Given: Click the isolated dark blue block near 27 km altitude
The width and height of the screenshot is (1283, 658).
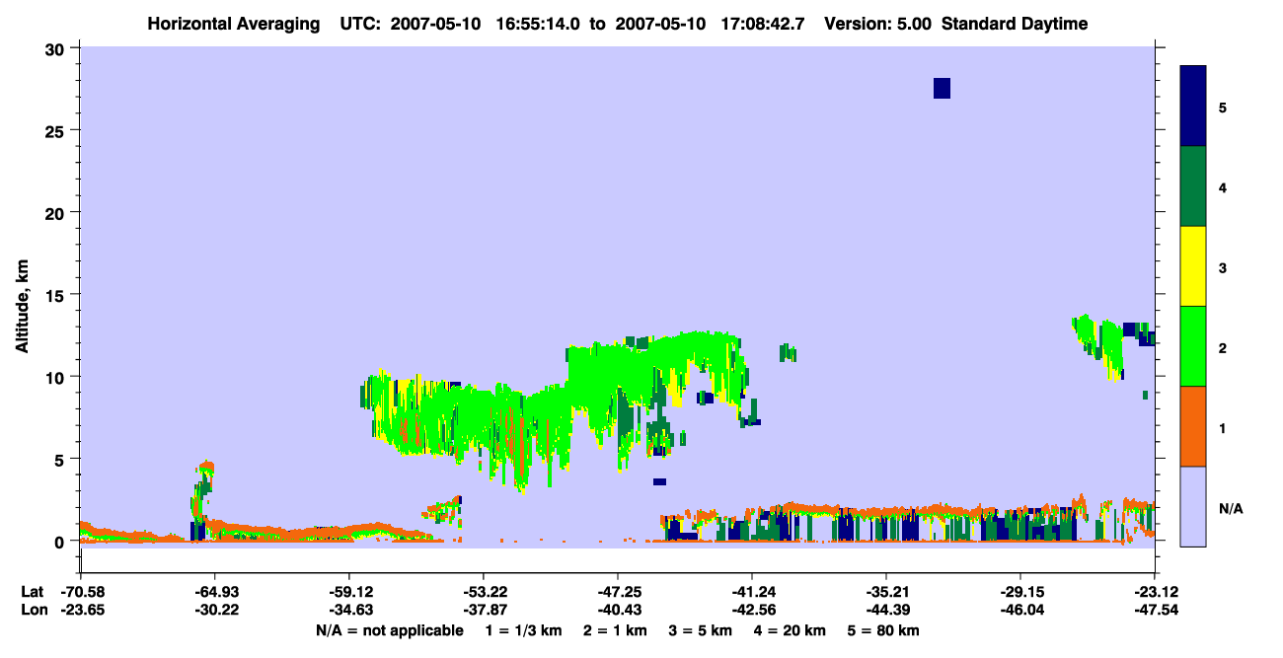Looking at the screenshot, I should [942, 88].
